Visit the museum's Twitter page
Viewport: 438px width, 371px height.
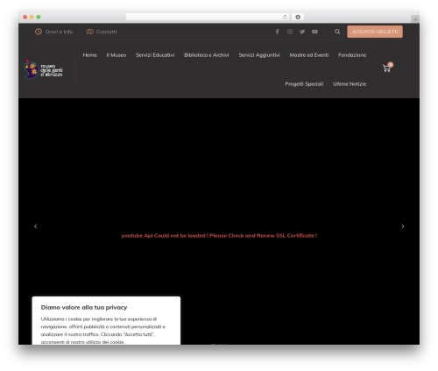302,32
